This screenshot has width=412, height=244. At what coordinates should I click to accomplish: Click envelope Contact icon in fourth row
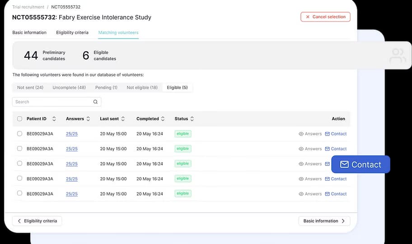[x=328, y=179]
